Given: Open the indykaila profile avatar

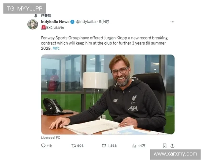Looking at the screenshot, I should click(33, 24).
